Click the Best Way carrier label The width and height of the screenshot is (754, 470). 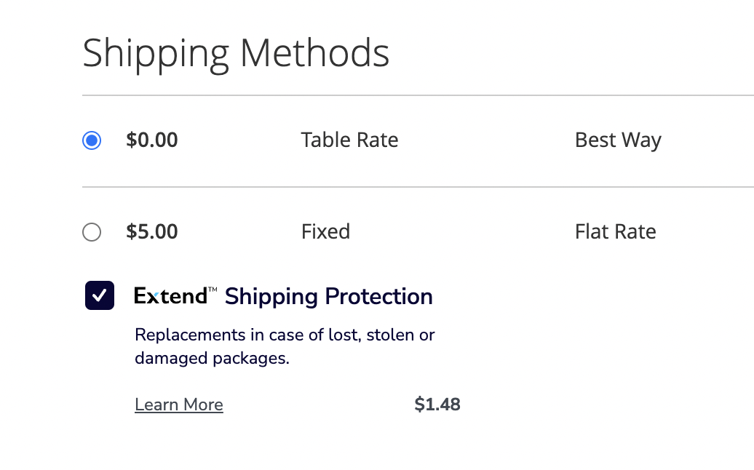pos(618,140)
